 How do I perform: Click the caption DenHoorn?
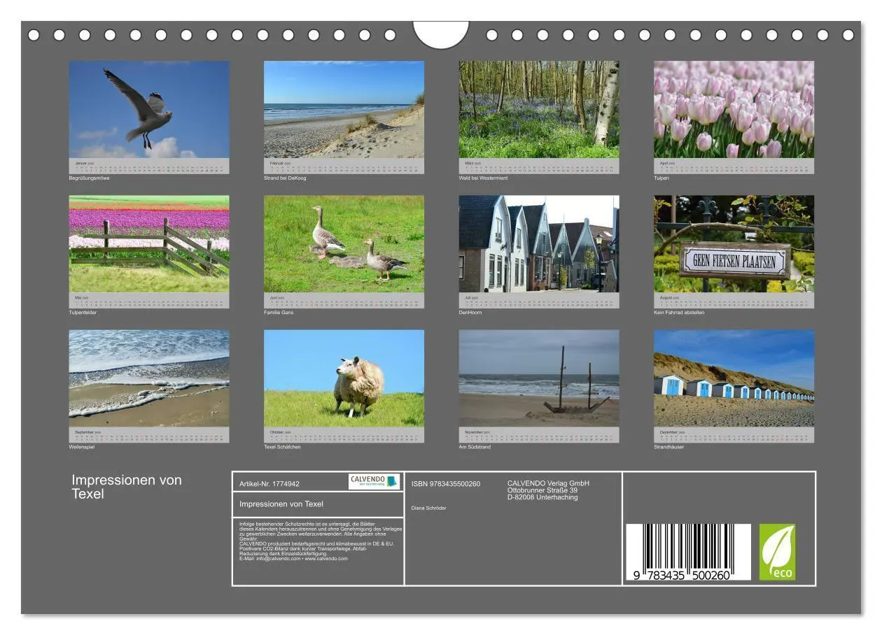pyautogui.click(x=470, y=312)
